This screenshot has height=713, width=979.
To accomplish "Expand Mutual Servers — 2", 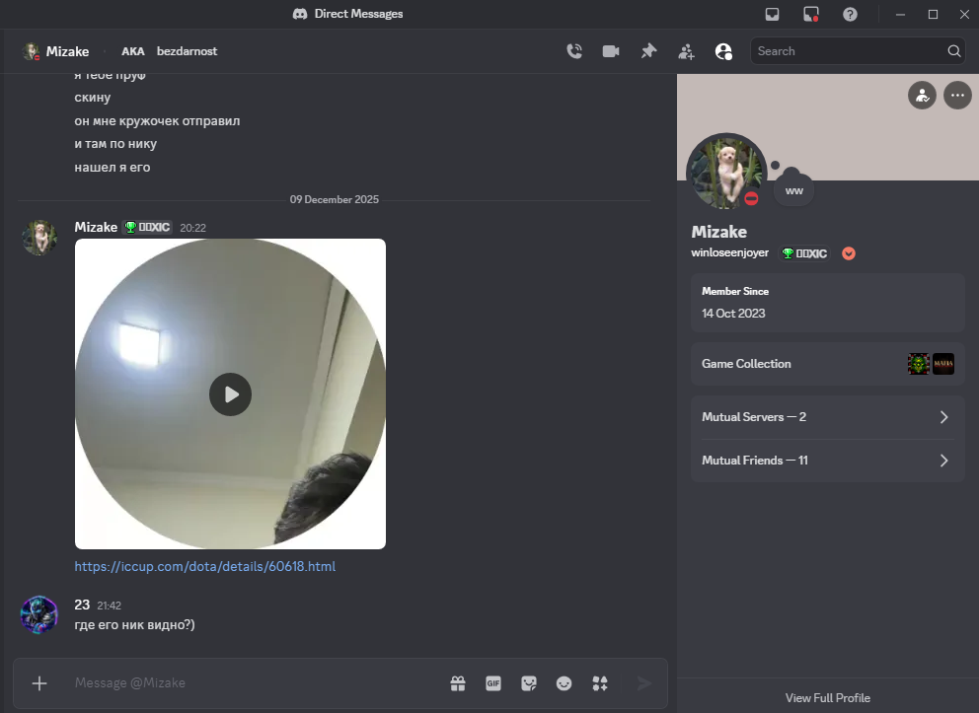I will tap(828, 417).
